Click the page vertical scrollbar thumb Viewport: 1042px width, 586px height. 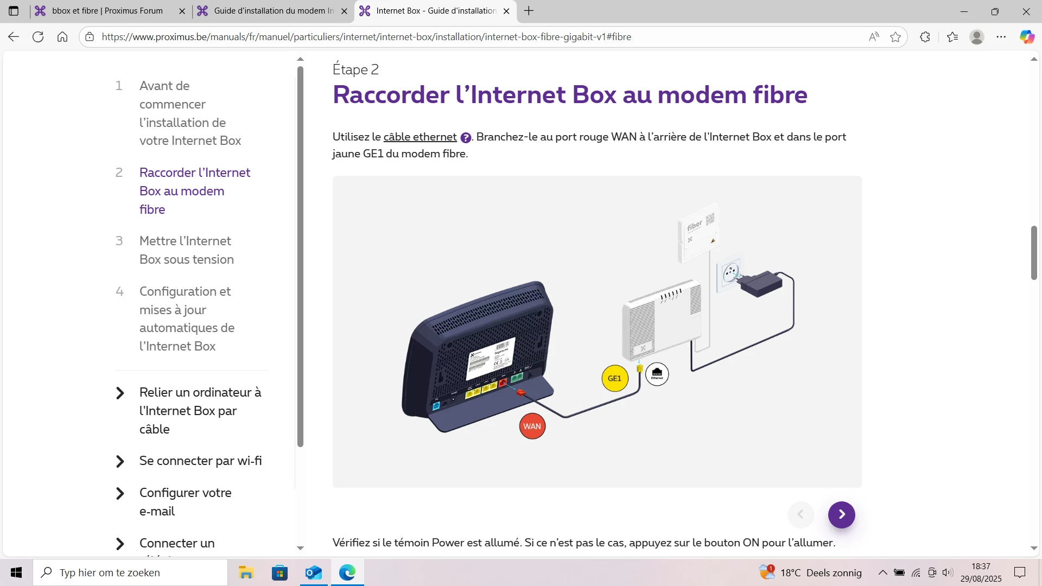[x=1034, y=253]
